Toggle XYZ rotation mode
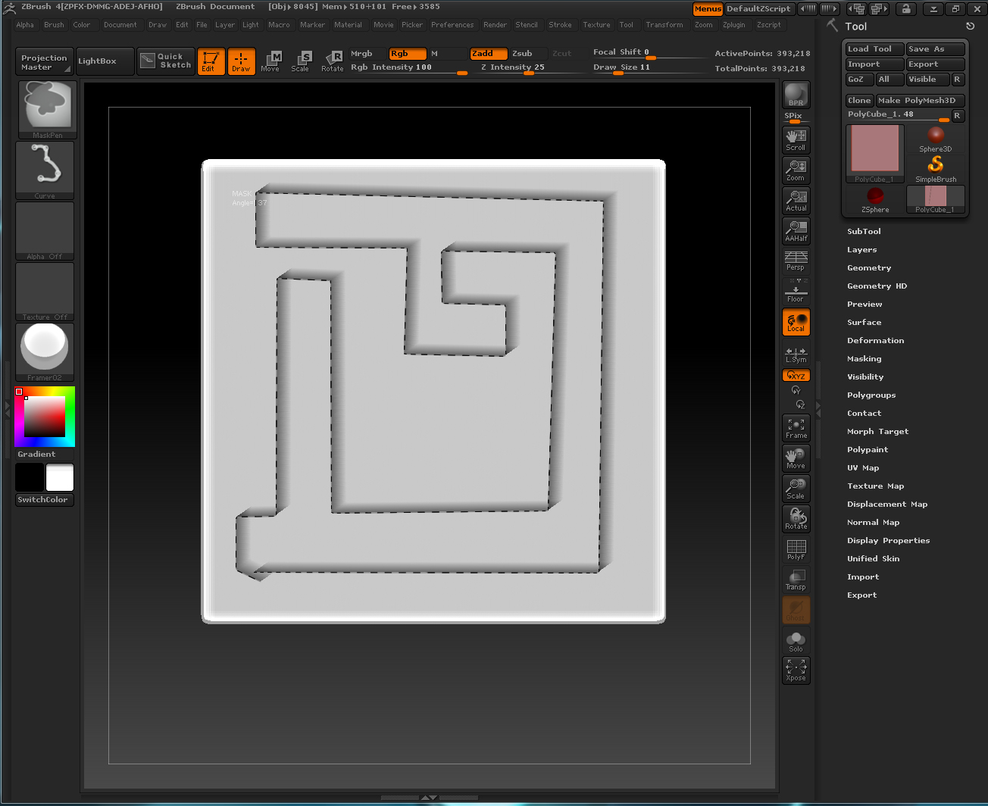The height and width of the screenshot is (806, 988). (796, 376)
